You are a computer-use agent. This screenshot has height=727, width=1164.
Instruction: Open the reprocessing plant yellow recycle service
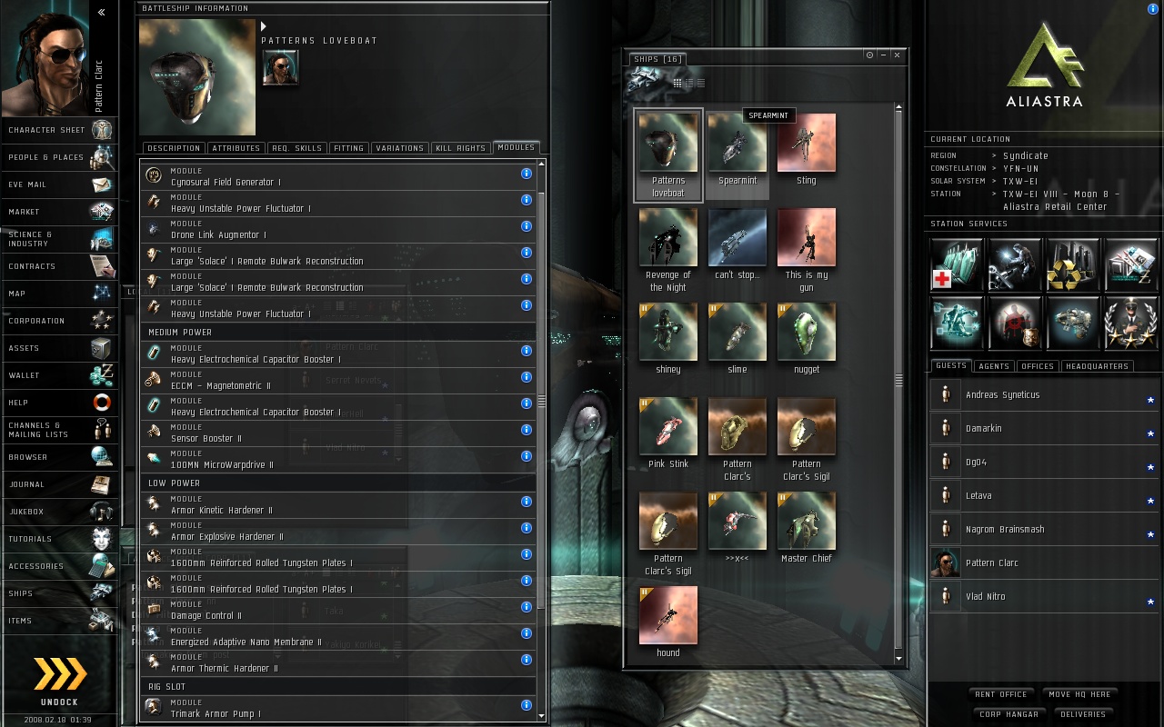pos(1073,264)
